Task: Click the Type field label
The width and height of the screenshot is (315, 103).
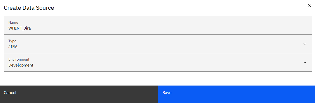Action: (12, 41)
